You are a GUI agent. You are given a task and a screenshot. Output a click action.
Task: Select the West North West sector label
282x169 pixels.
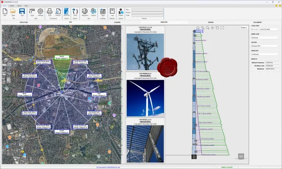pos(30,76)
